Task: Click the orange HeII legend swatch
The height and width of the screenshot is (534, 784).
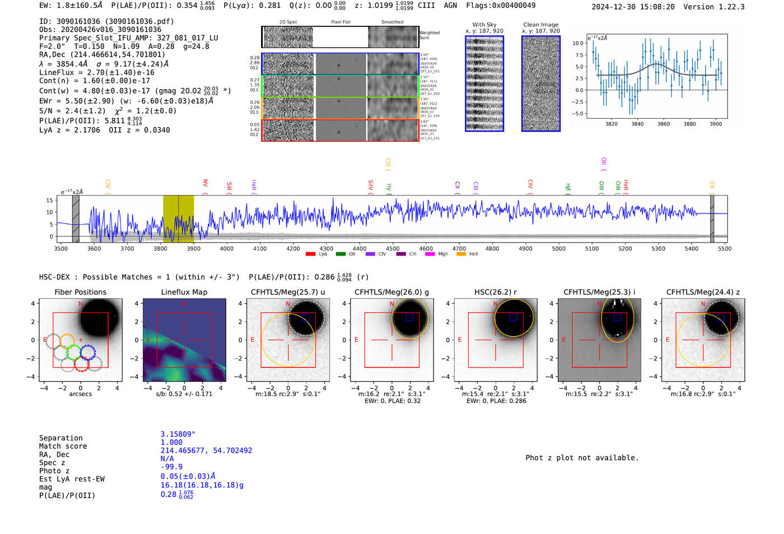Action: coord(461,254)
